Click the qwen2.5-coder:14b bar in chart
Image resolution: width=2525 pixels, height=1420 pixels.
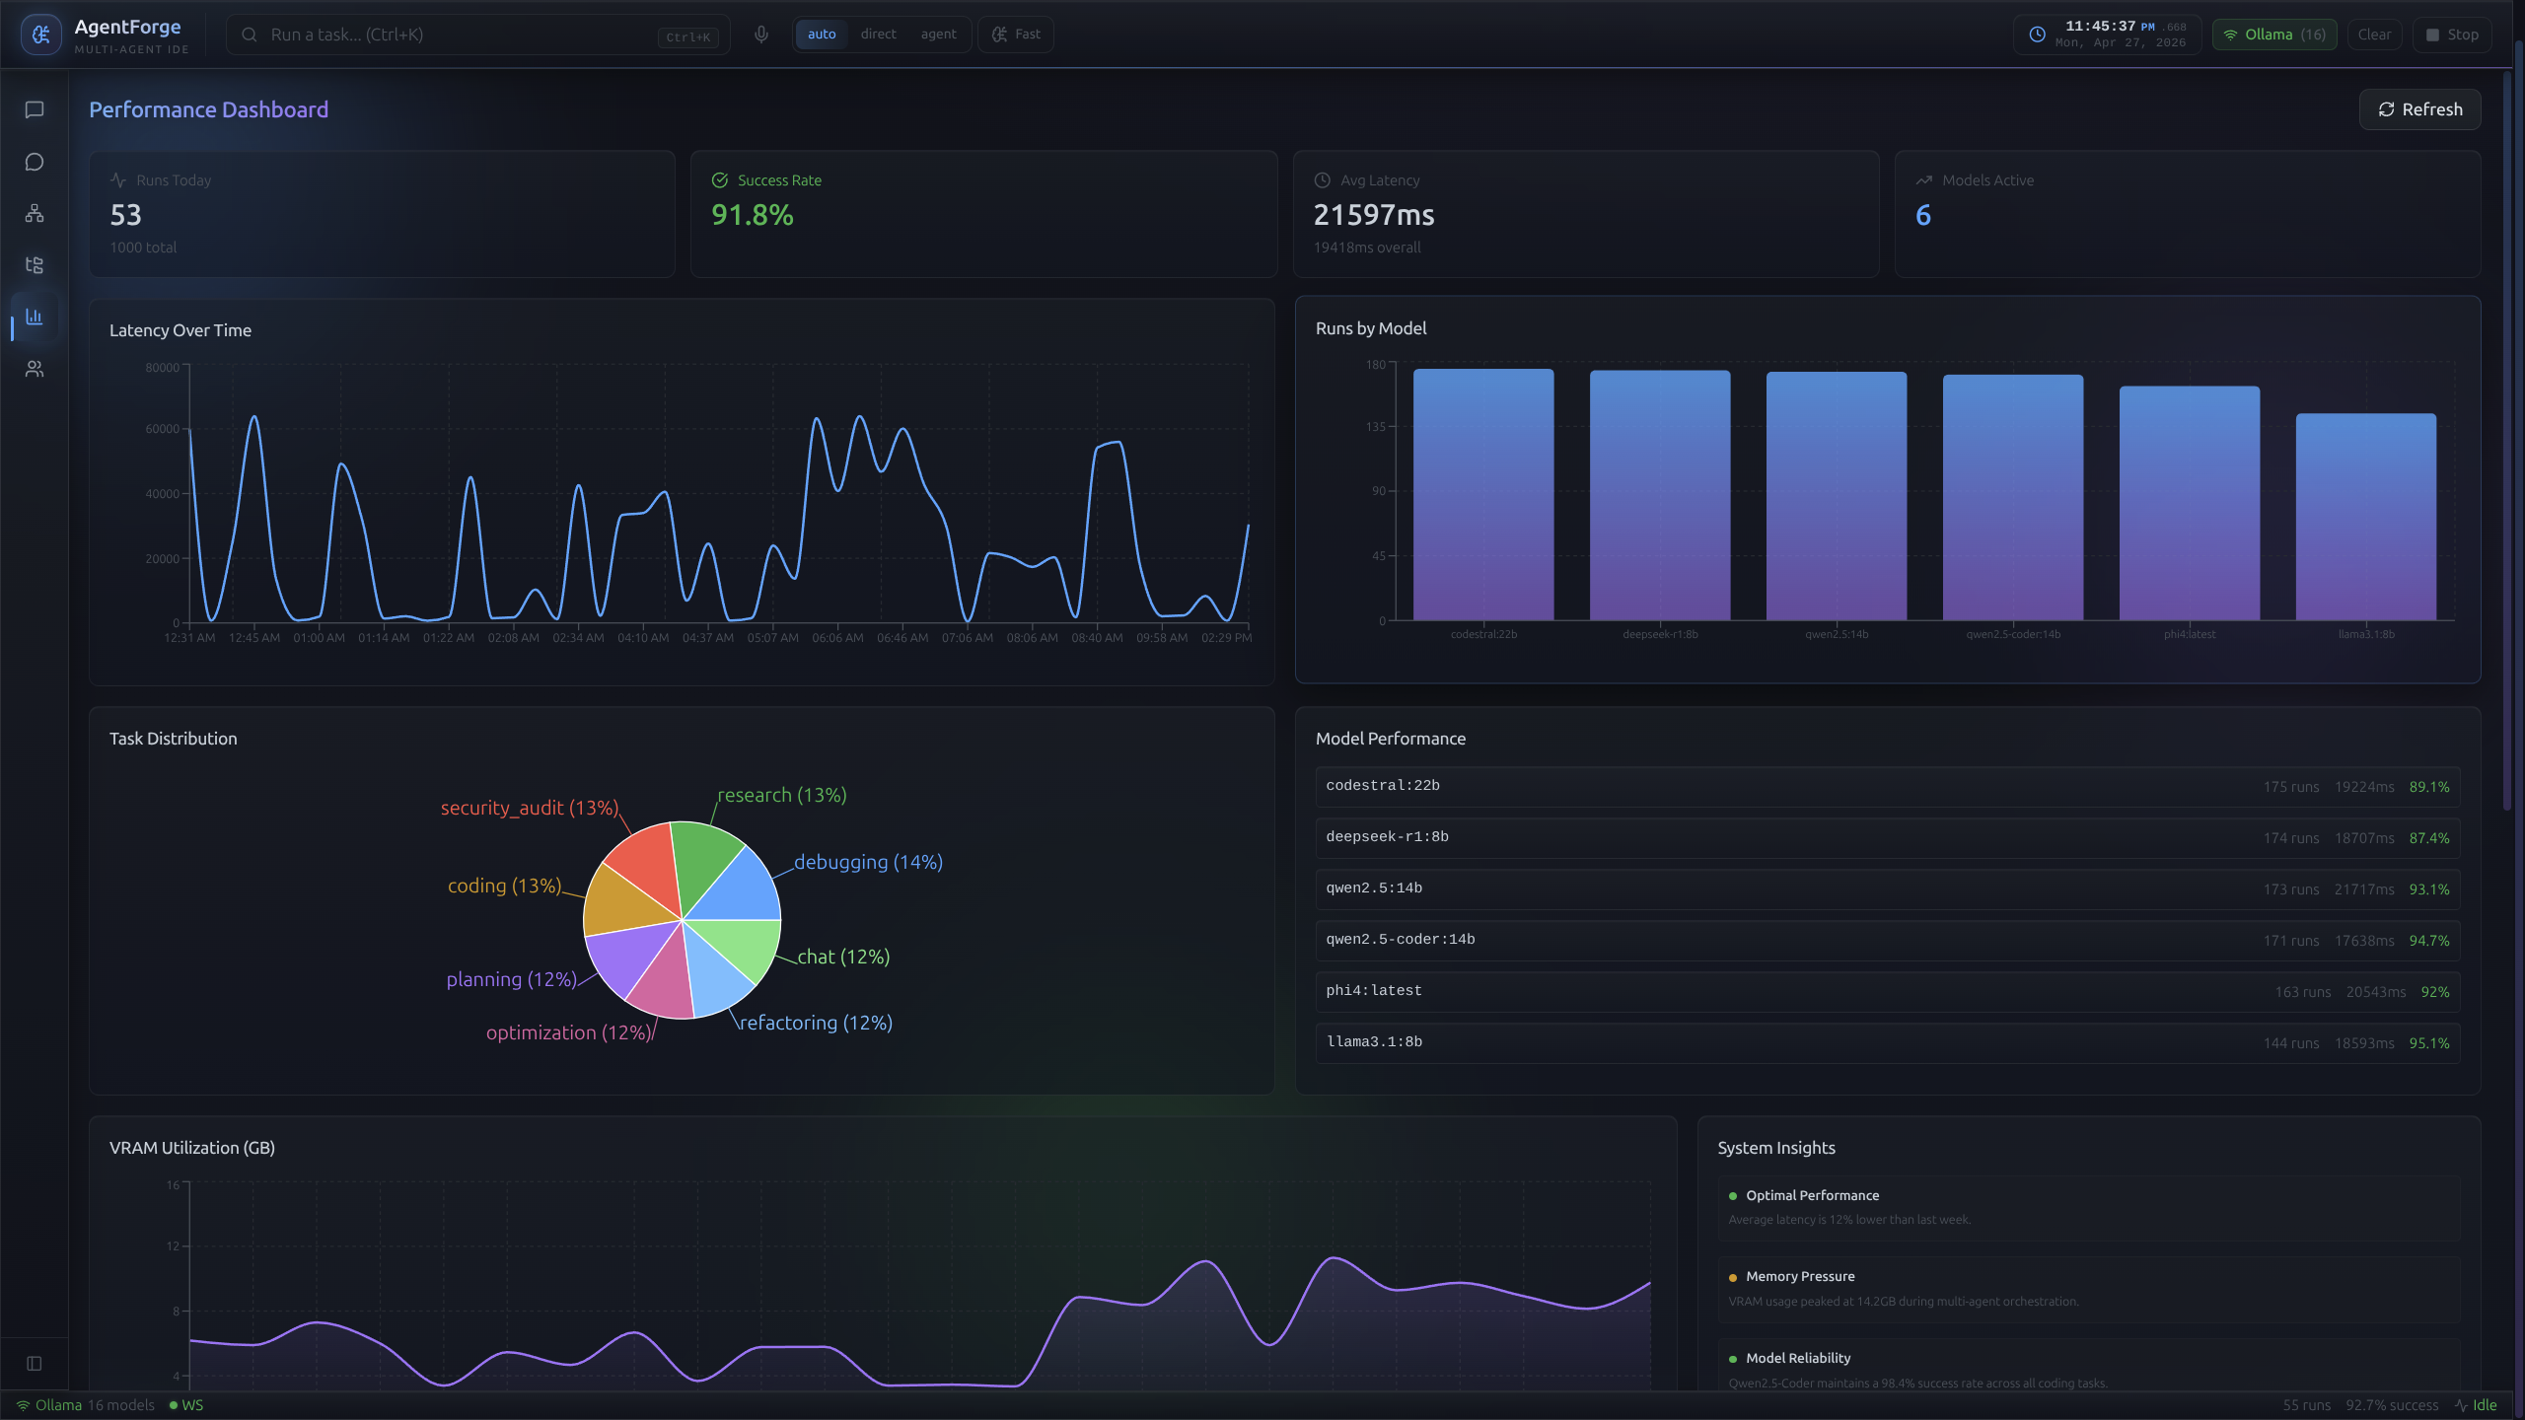[x=2013, y=498]
